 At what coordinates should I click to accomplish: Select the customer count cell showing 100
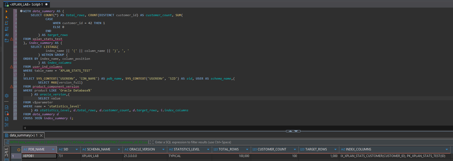[274, 156]
